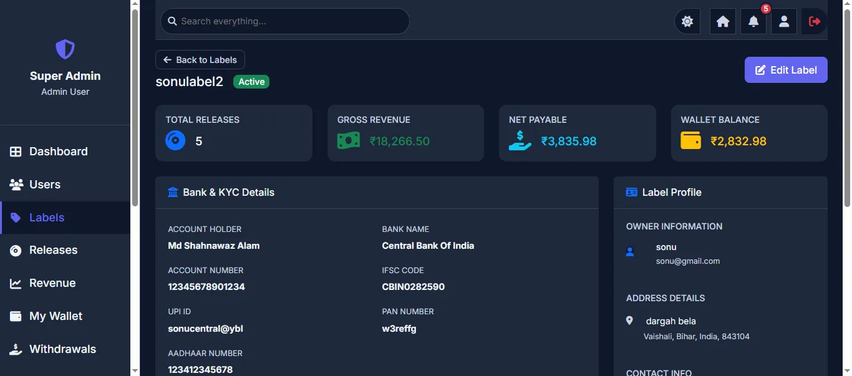Viewport: 852px width, 376px height.
Task: Click the net payable value ₹3,835.98
Action: tap(569, 141)
